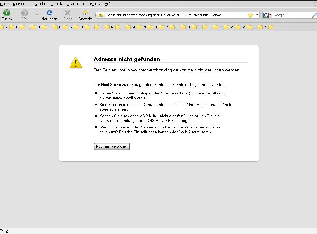Open bookmark folder M

(x=130, y=27)
